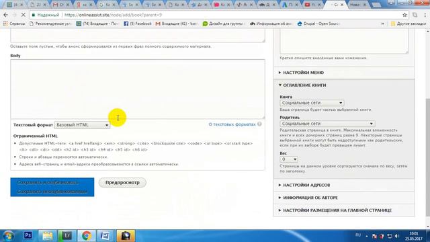Image resolution: width=430 pixels, height=242 pixels.
Task: Open Facebook bookmark
Action: 138,24
